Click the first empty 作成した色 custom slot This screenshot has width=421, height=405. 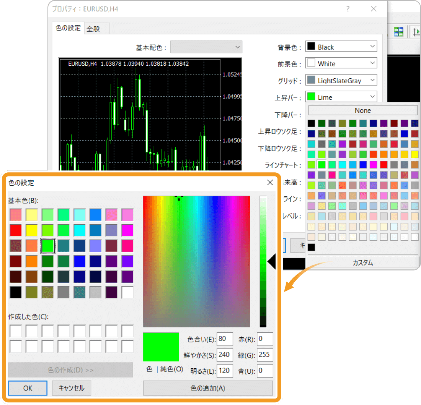pyautogui.click(x=16, y=331)
